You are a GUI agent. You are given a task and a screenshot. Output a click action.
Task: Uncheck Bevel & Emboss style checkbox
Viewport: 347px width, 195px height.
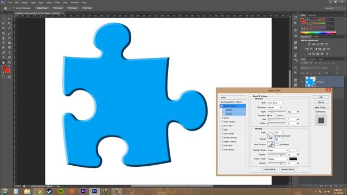pos(222,106)
